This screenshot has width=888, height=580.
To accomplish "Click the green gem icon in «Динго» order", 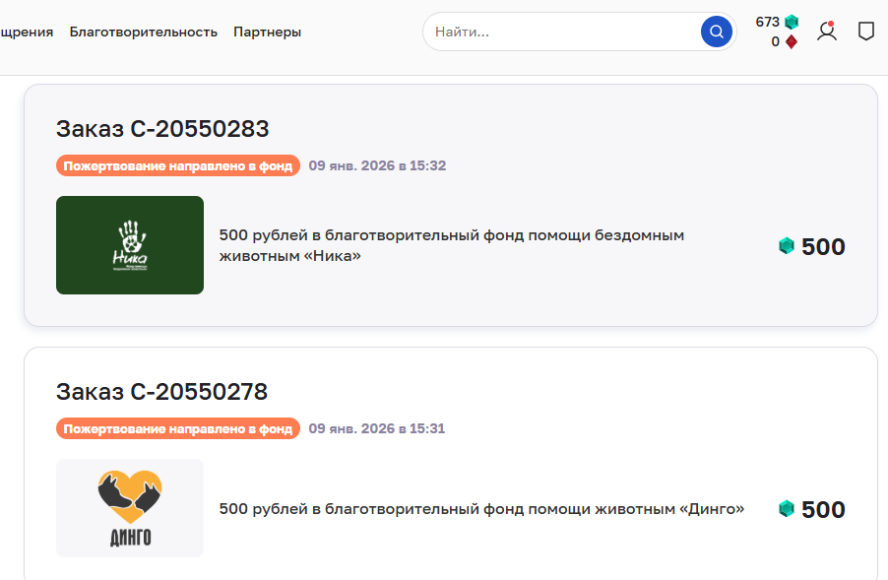I will tap(786, 509).
